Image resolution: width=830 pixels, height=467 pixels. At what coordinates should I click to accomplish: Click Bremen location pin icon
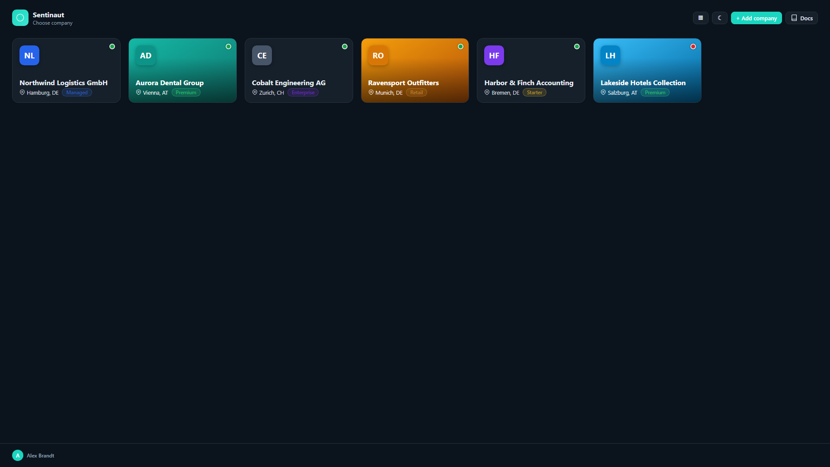coord(487,93)
